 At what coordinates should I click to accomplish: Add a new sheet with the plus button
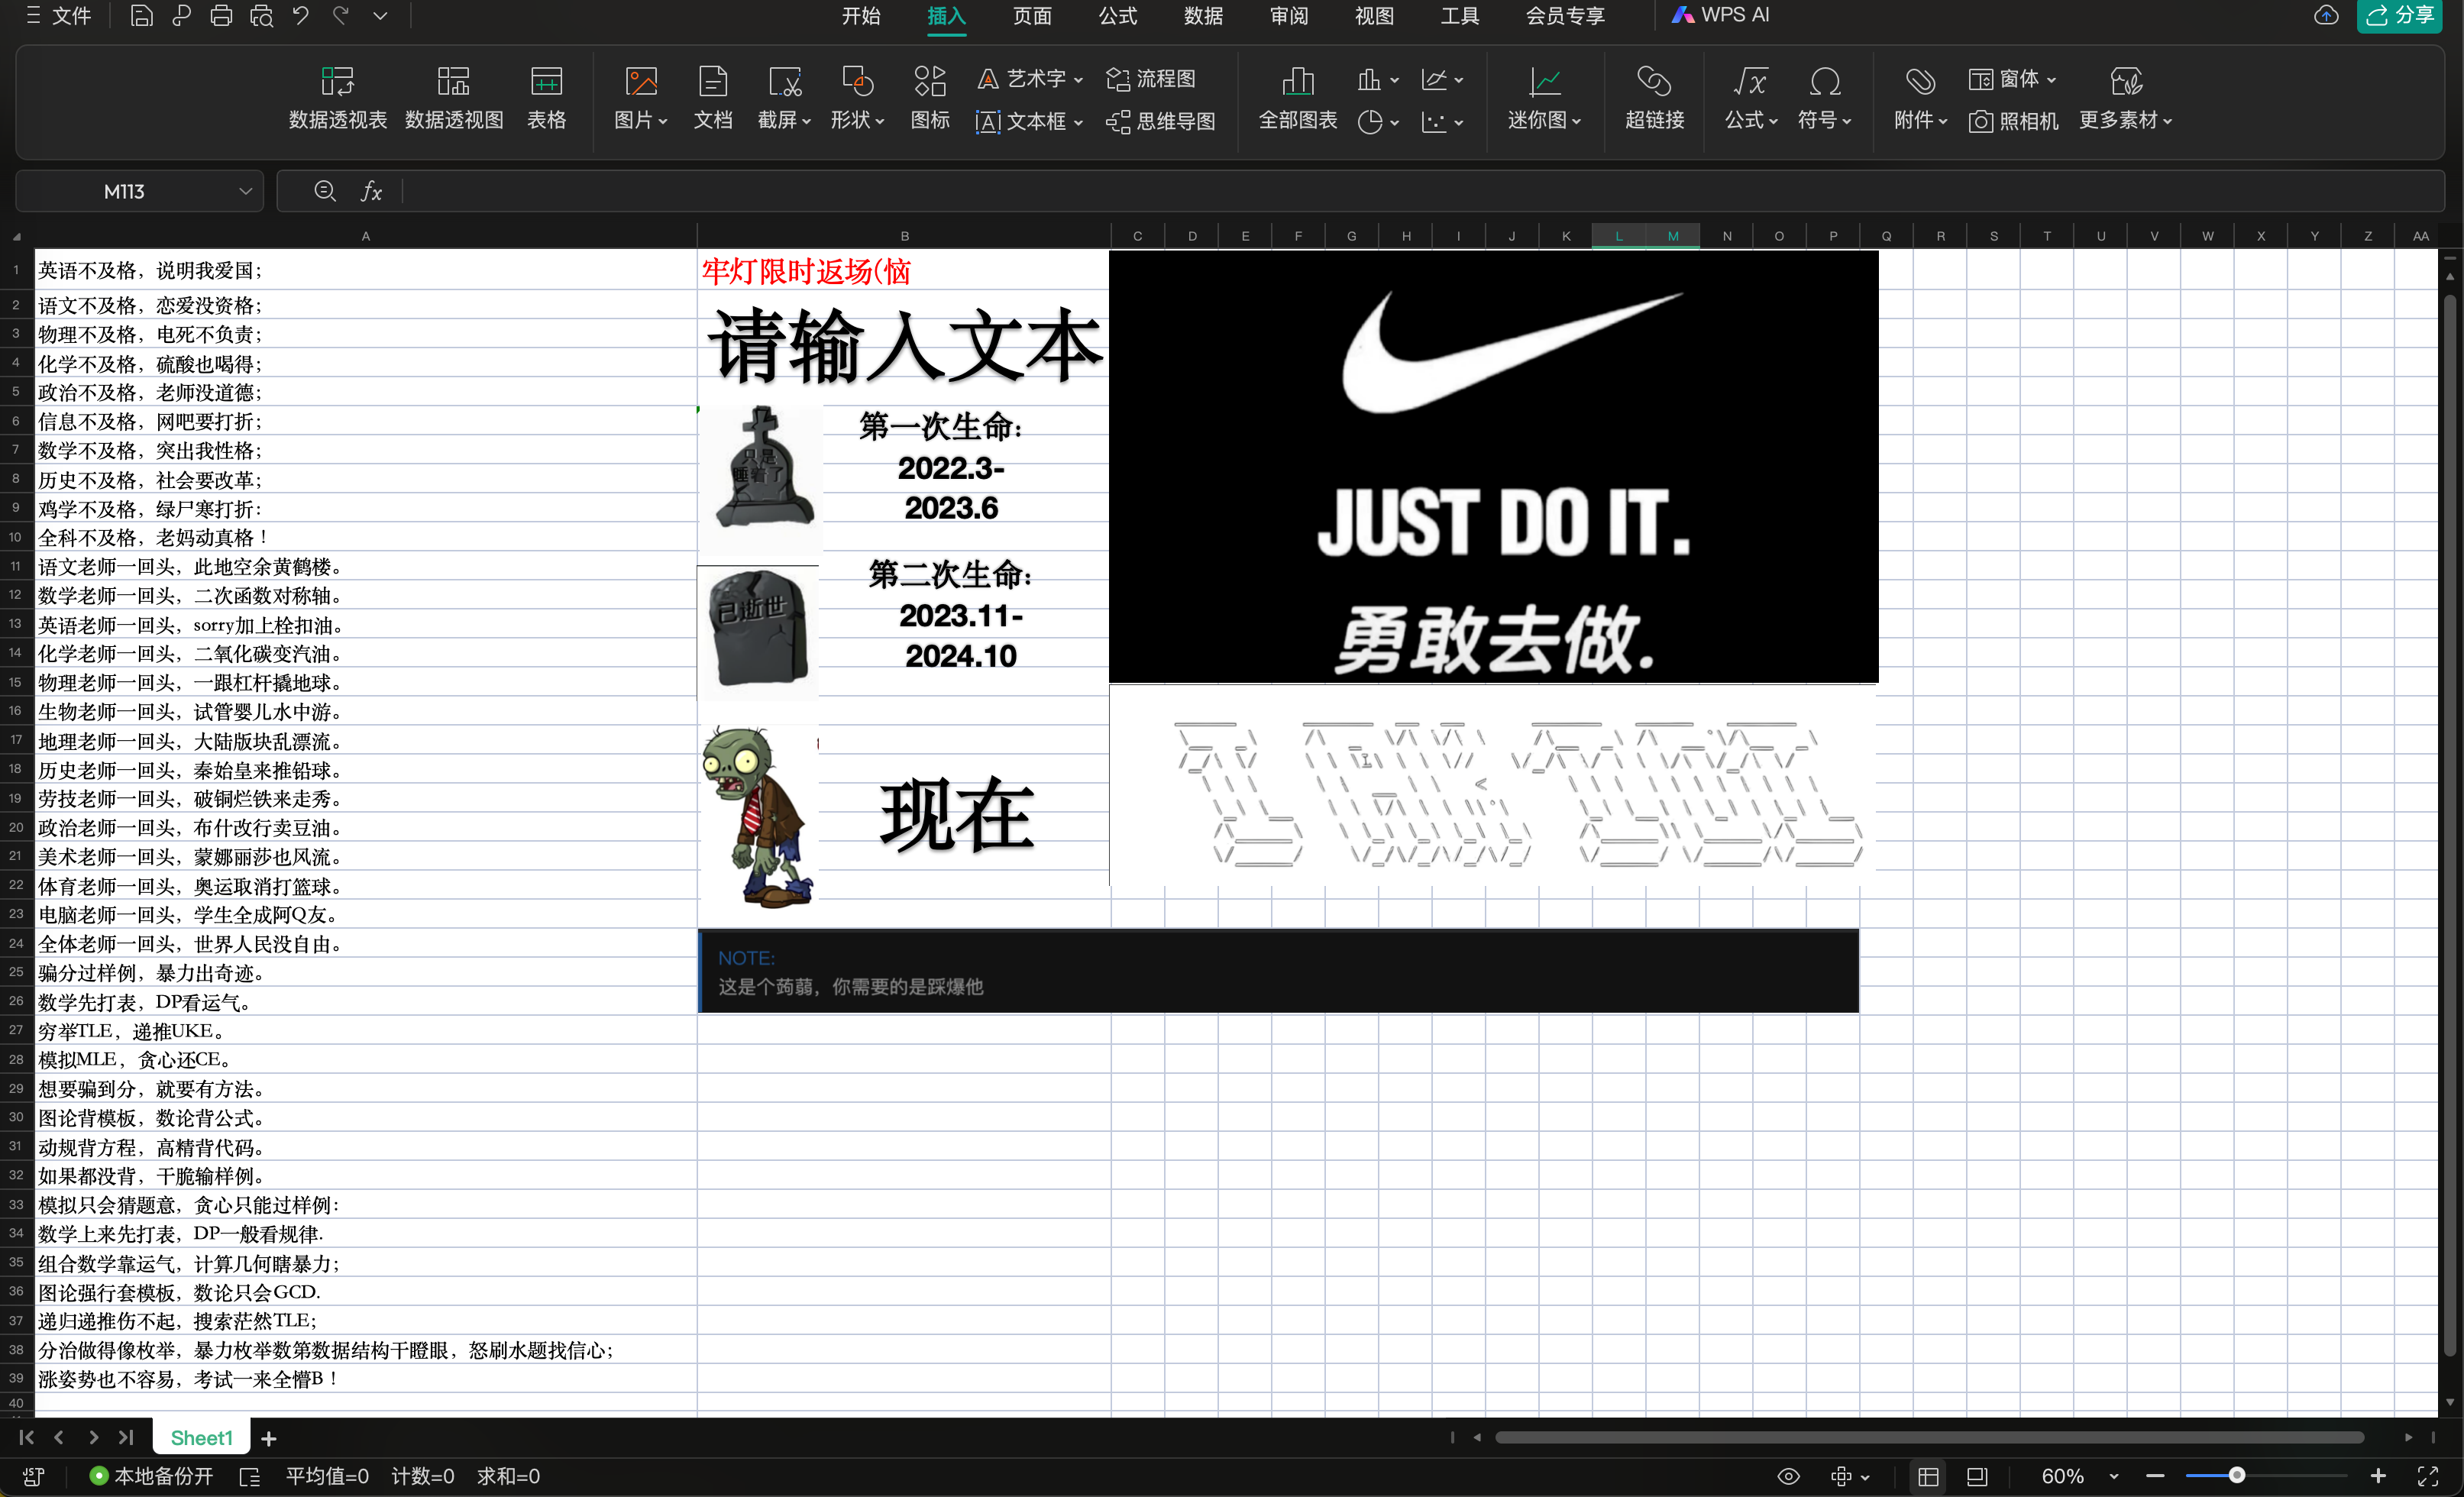click(268, 1438)
